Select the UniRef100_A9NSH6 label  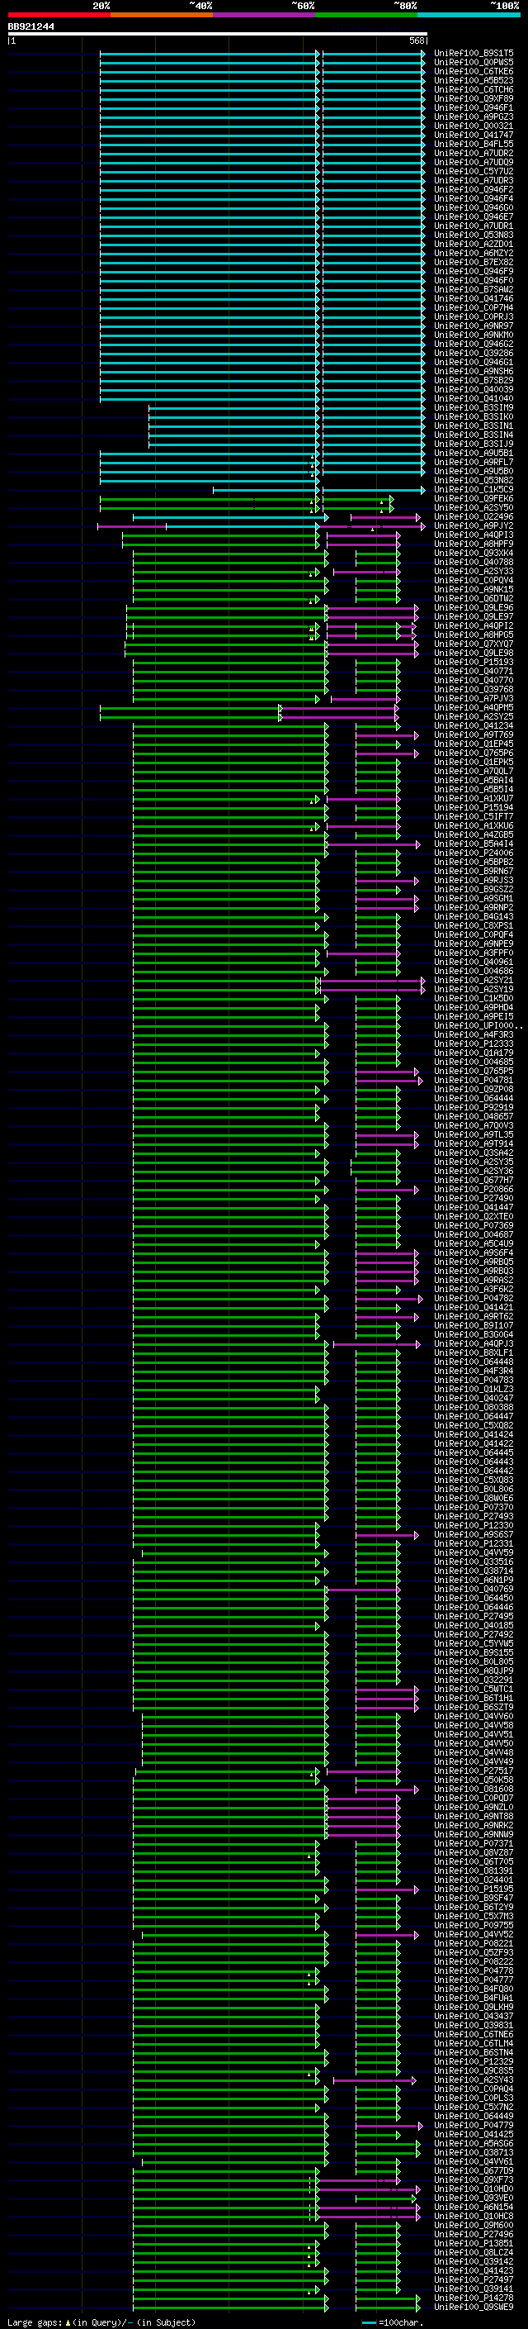tap(474, 372)
